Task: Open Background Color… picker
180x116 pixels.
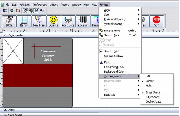Action: click(120, 72)
